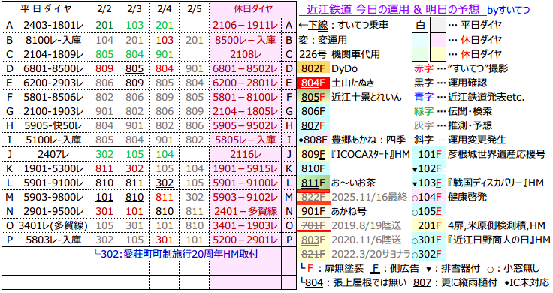Select weekday cell 8100レ-入庫 in row B

(x=53, y=40)
